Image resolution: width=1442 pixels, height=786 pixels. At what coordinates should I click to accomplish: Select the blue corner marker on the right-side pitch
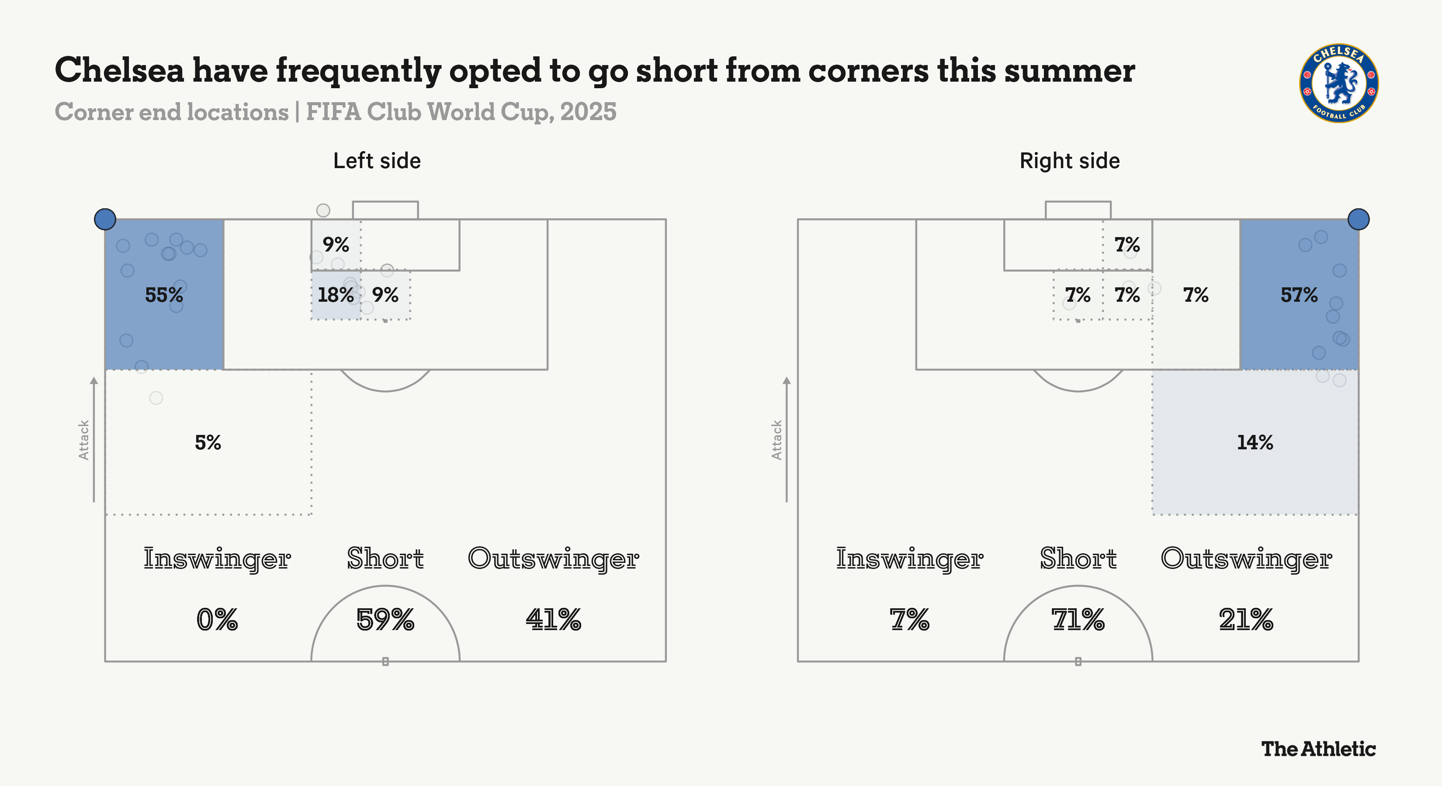[1359, 219]
